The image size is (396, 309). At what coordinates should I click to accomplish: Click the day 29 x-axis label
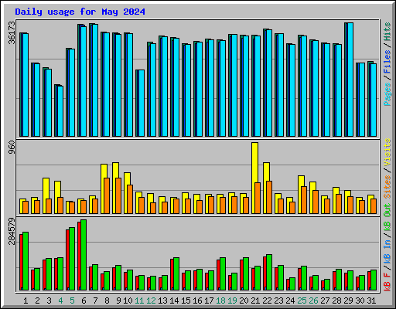tap(348, 301)
